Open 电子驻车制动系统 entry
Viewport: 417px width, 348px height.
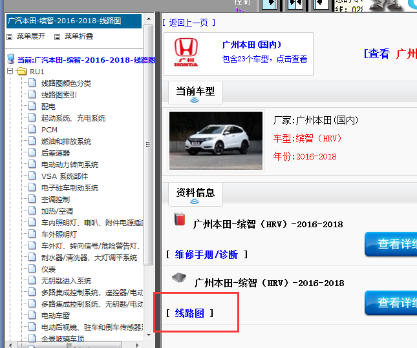click(x=70, y=188)
